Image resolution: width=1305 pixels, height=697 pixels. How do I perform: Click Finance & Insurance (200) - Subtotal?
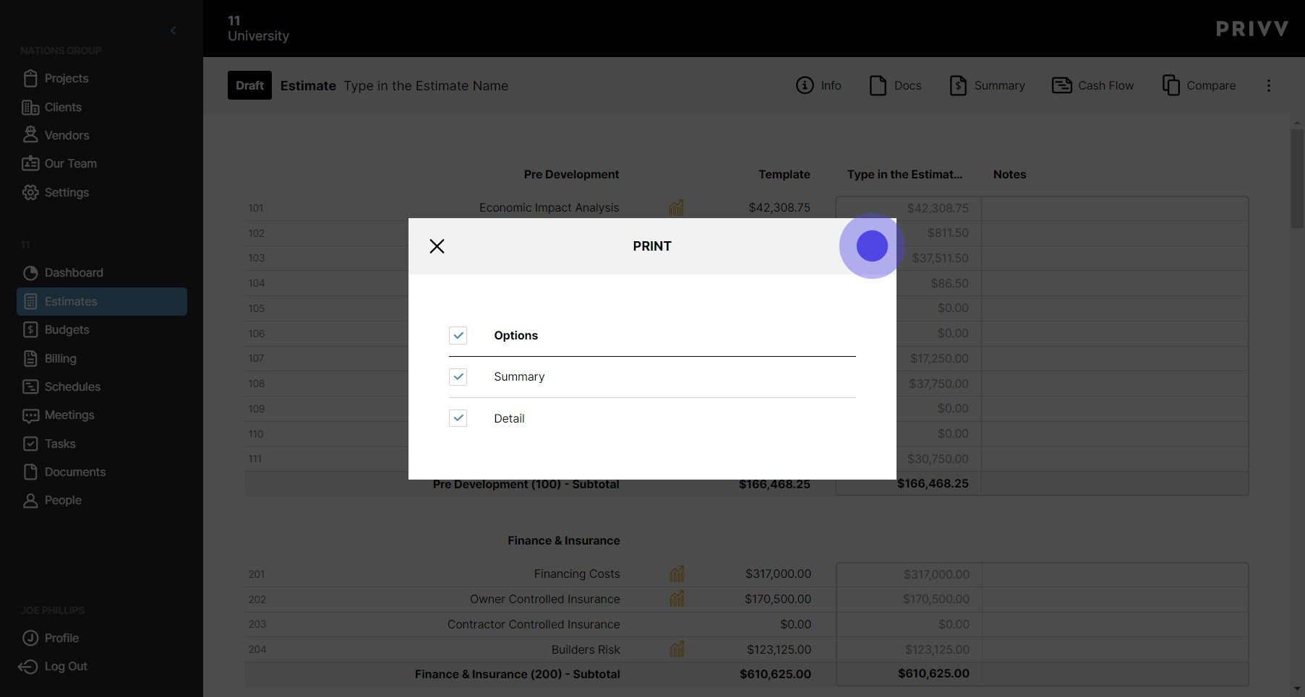coord(518,674)
